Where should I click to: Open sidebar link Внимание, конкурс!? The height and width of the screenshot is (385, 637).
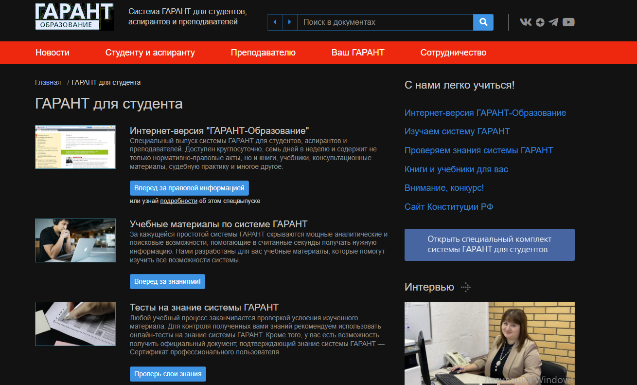444,188
